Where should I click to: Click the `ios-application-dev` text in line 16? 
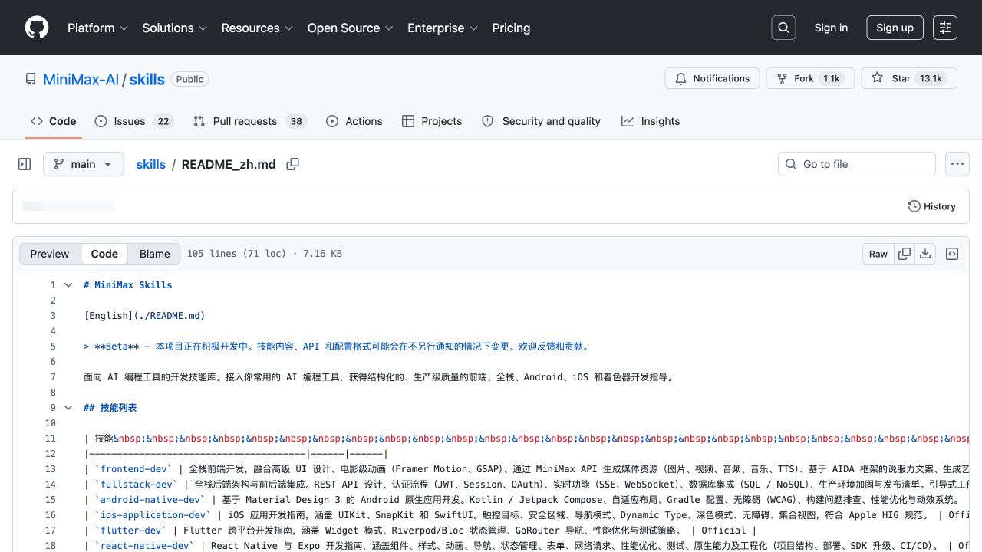tap(152, 514)
